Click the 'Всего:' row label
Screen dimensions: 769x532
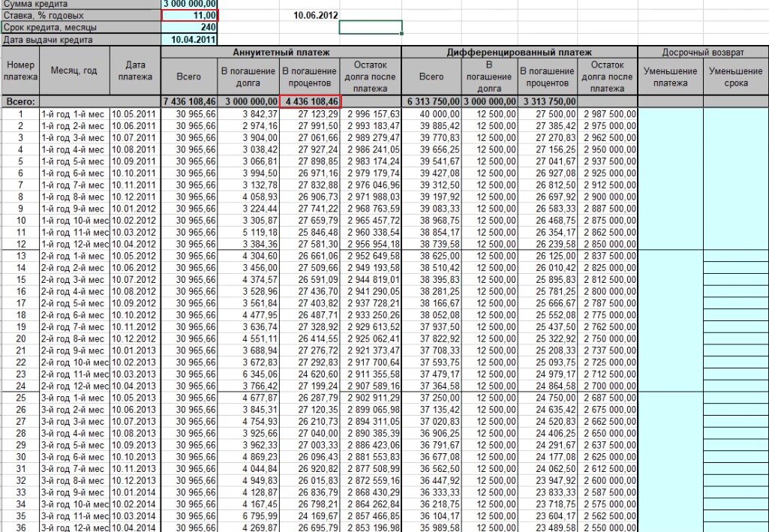point(20,102)
